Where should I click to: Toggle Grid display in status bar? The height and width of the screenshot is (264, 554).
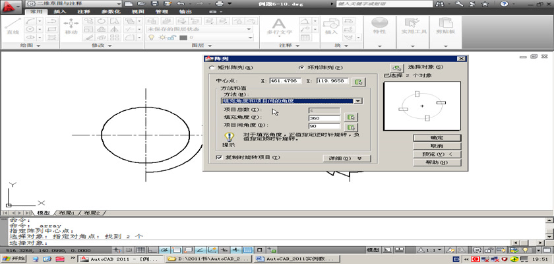point(140,250)
